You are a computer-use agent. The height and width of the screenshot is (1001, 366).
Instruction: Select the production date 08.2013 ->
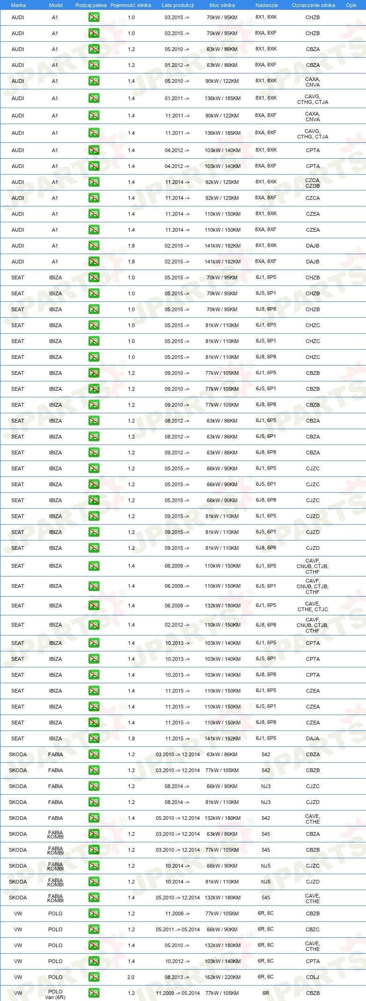[177, 977]
